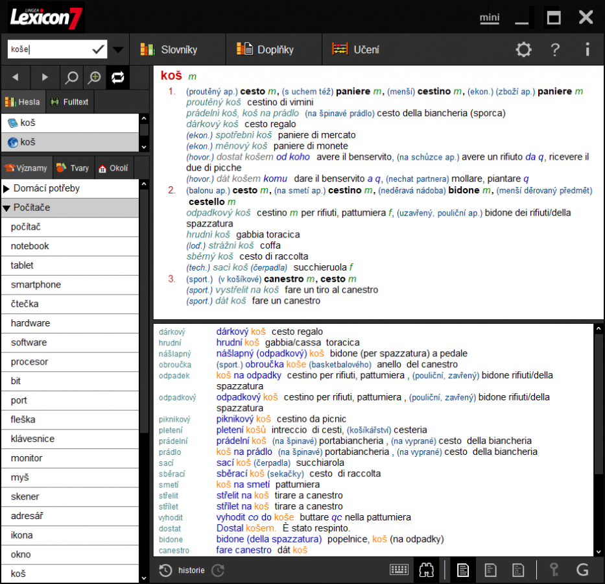Click the zoom-in magnifier icon
Image resolution: width=605 pixels, height=584 pixels.
click(94, 77)
